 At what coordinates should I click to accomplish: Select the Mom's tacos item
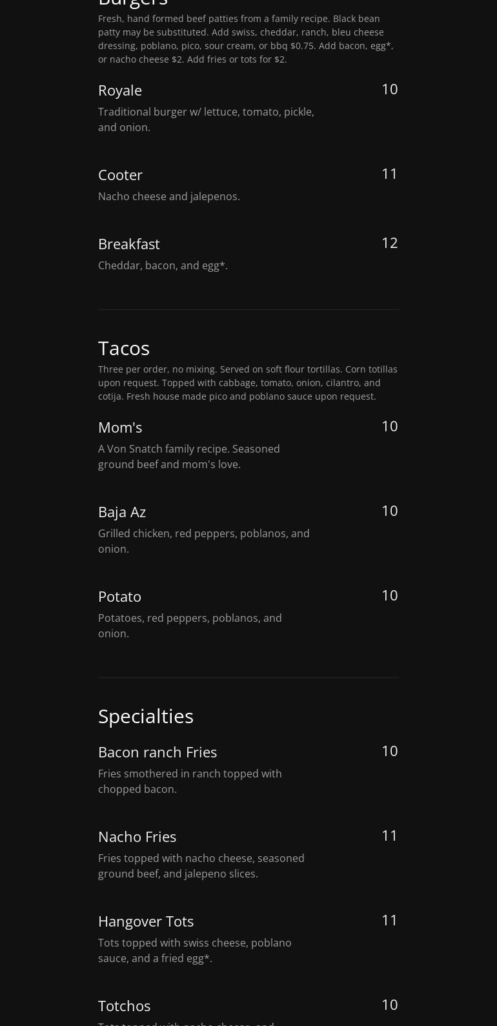pyautogui.click(x=120, y=427)
